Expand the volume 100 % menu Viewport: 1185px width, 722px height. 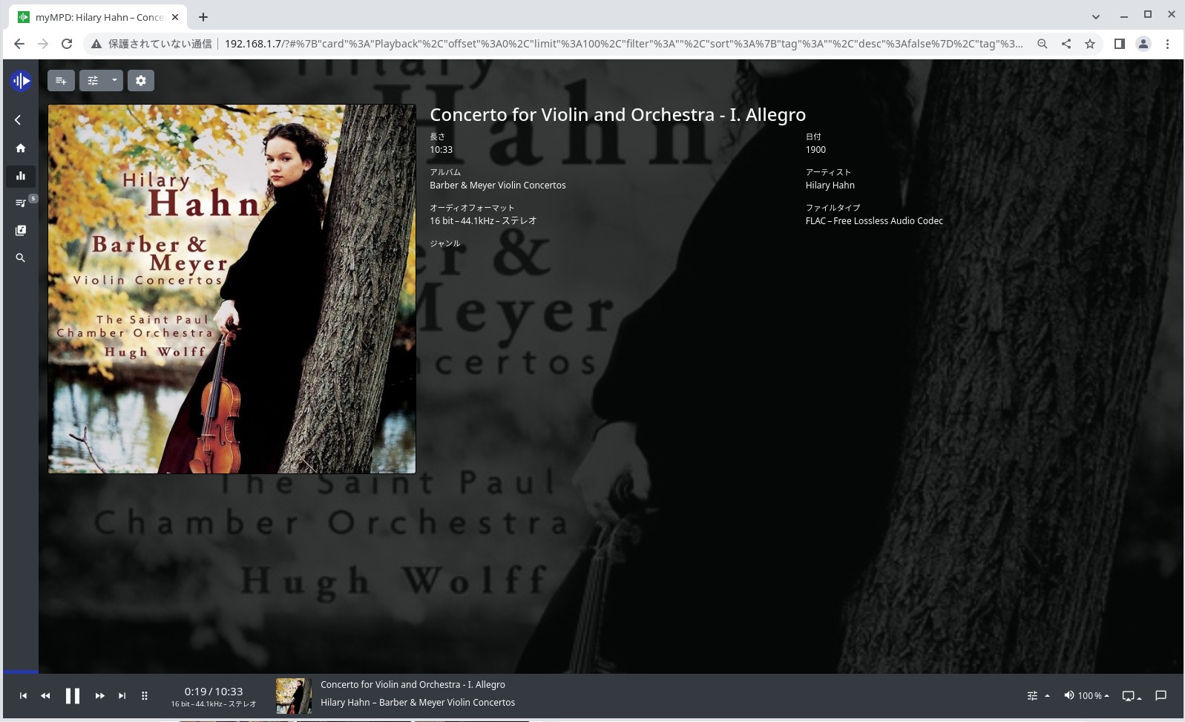(x=1086, y=696)
